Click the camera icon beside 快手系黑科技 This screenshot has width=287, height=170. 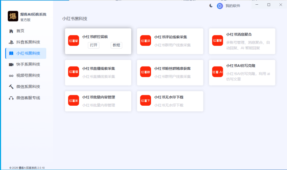(x=11, y=64)
